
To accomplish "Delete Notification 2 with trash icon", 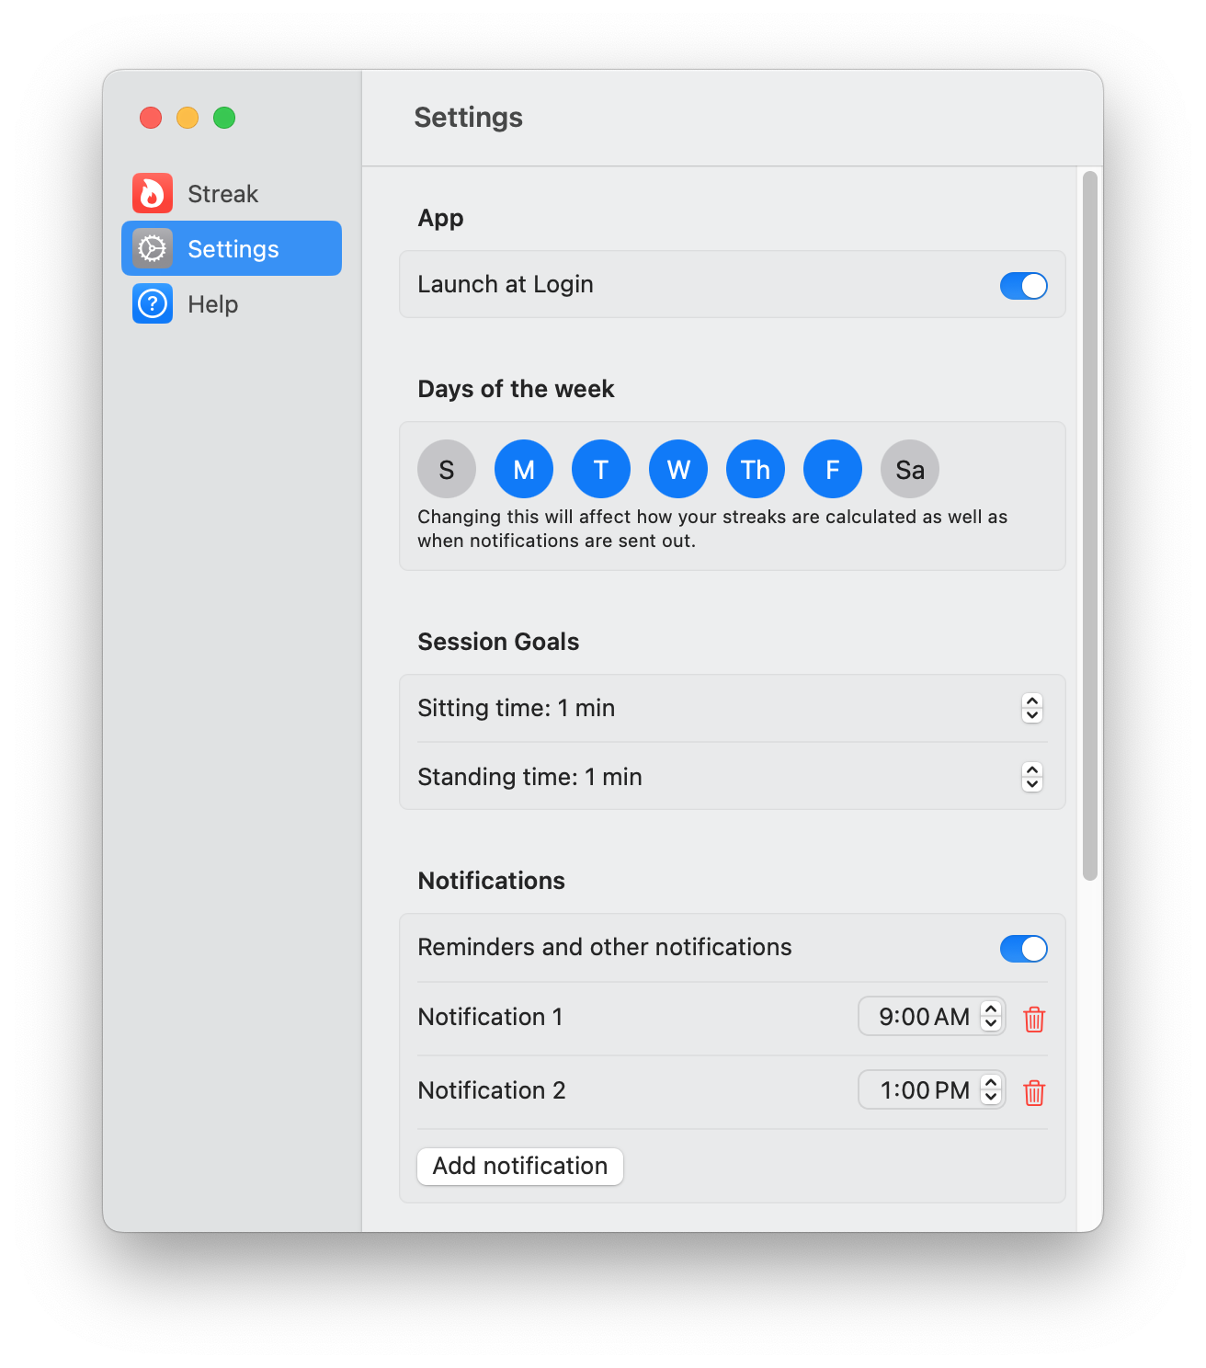I will [1034, 1092].
